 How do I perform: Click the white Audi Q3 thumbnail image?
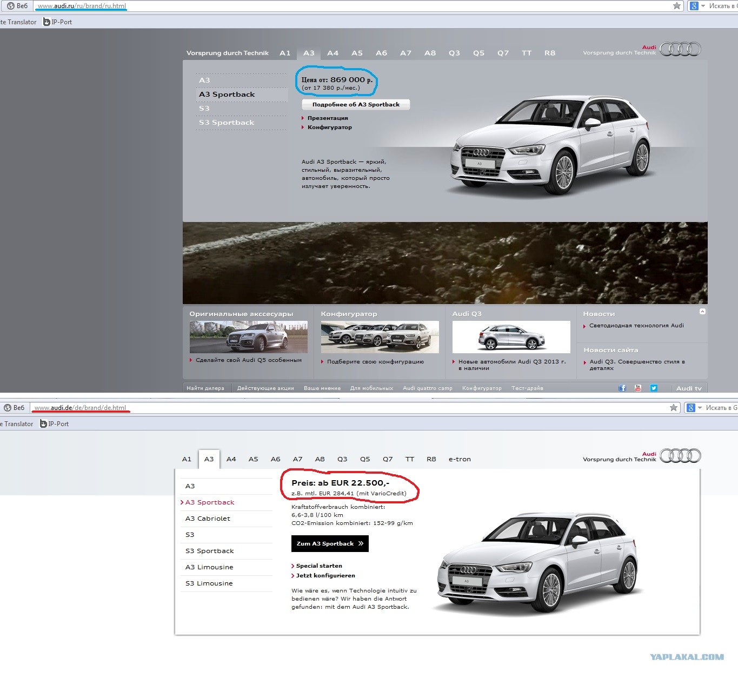point(511,337)
